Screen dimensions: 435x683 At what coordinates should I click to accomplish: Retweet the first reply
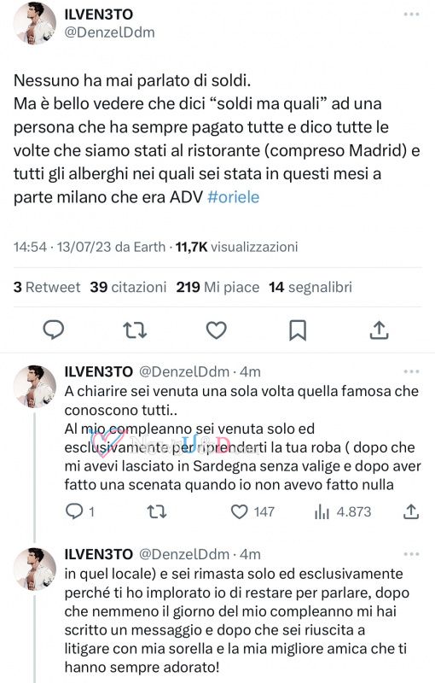click(157, 511)
